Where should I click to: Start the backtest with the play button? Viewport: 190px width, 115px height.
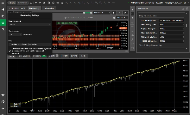coord(114,13)
